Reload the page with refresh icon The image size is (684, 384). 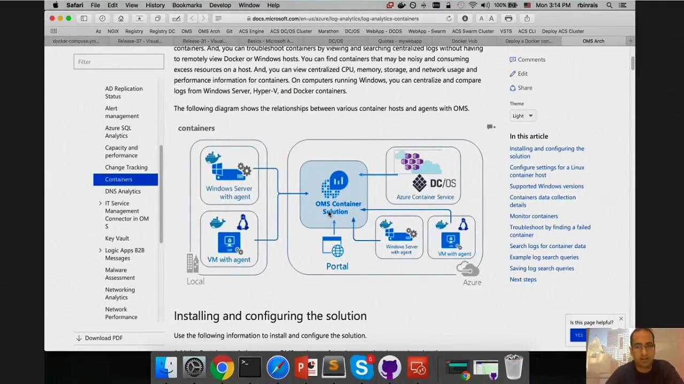coord(449,18)
